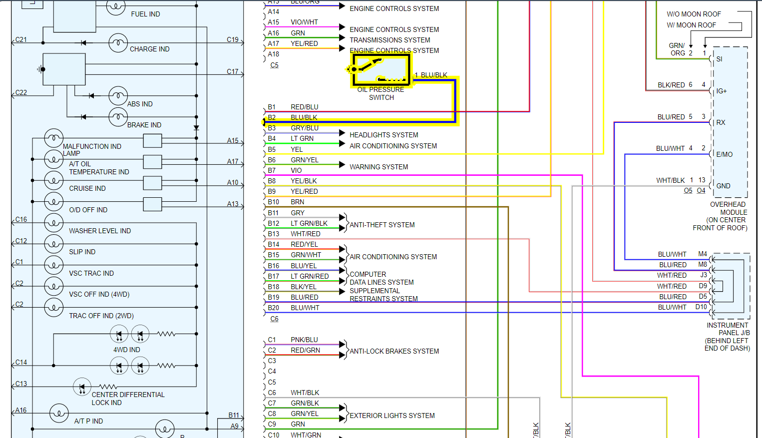Click the C5 connector reference link
Screen dimensions: 762x438
tap(274, 65)
